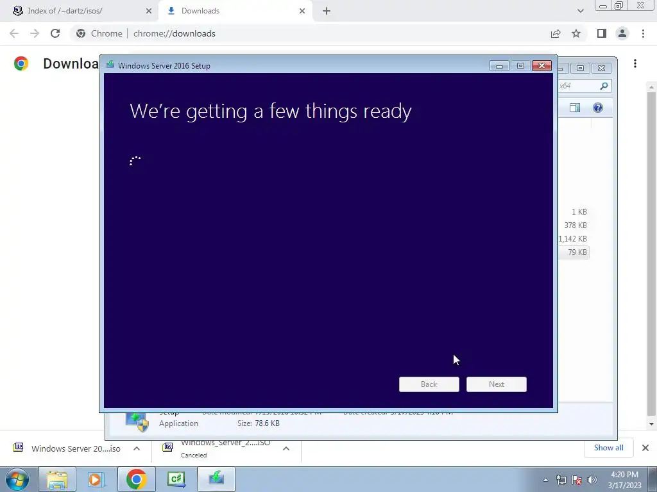Go back in Chrome
The image size is (657, 492).
14,33
